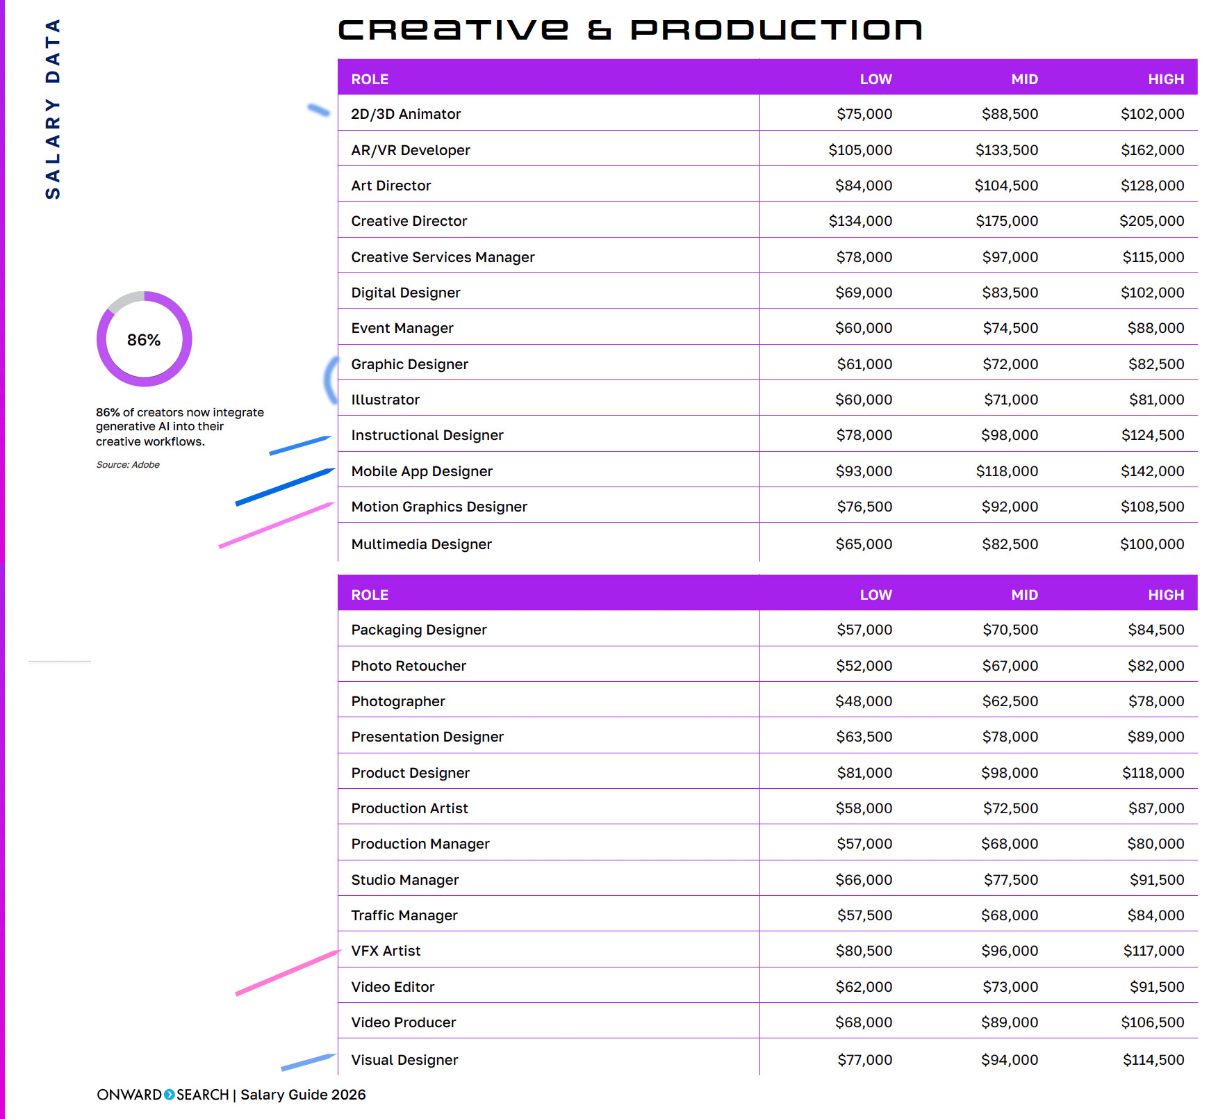Click the HIGH column header in top table
Image resolution: width=1209 pixels, height=1119 pixels.
coord(1165,79)
